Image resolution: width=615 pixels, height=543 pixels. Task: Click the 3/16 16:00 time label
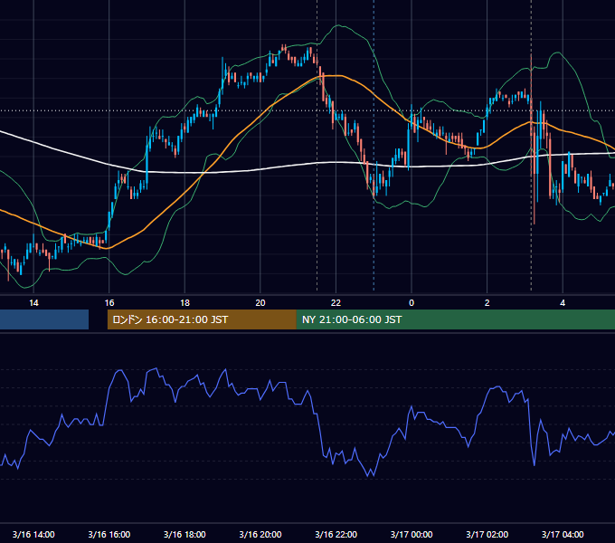[x=109, y=534]
